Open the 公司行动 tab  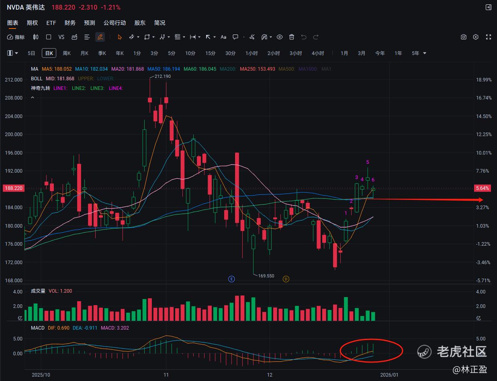tap(115, 23)
